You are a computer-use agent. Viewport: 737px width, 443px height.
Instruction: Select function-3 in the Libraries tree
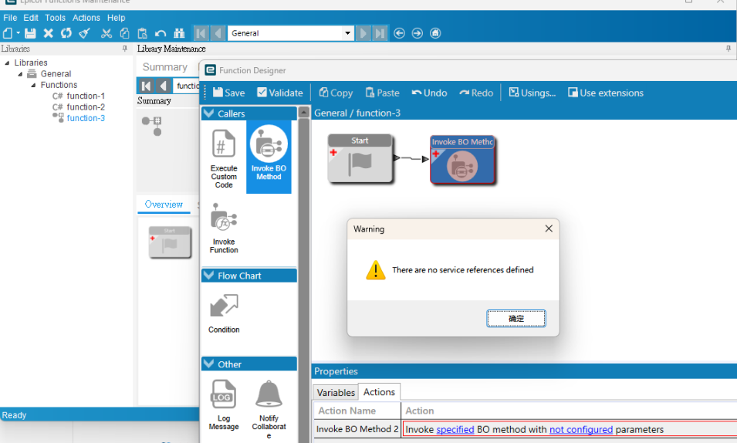click(86, 118)
